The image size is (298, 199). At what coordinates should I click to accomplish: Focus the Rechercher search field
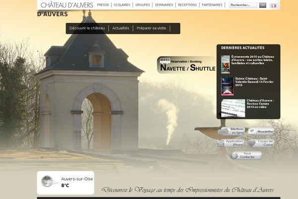[x=243, y=5]
